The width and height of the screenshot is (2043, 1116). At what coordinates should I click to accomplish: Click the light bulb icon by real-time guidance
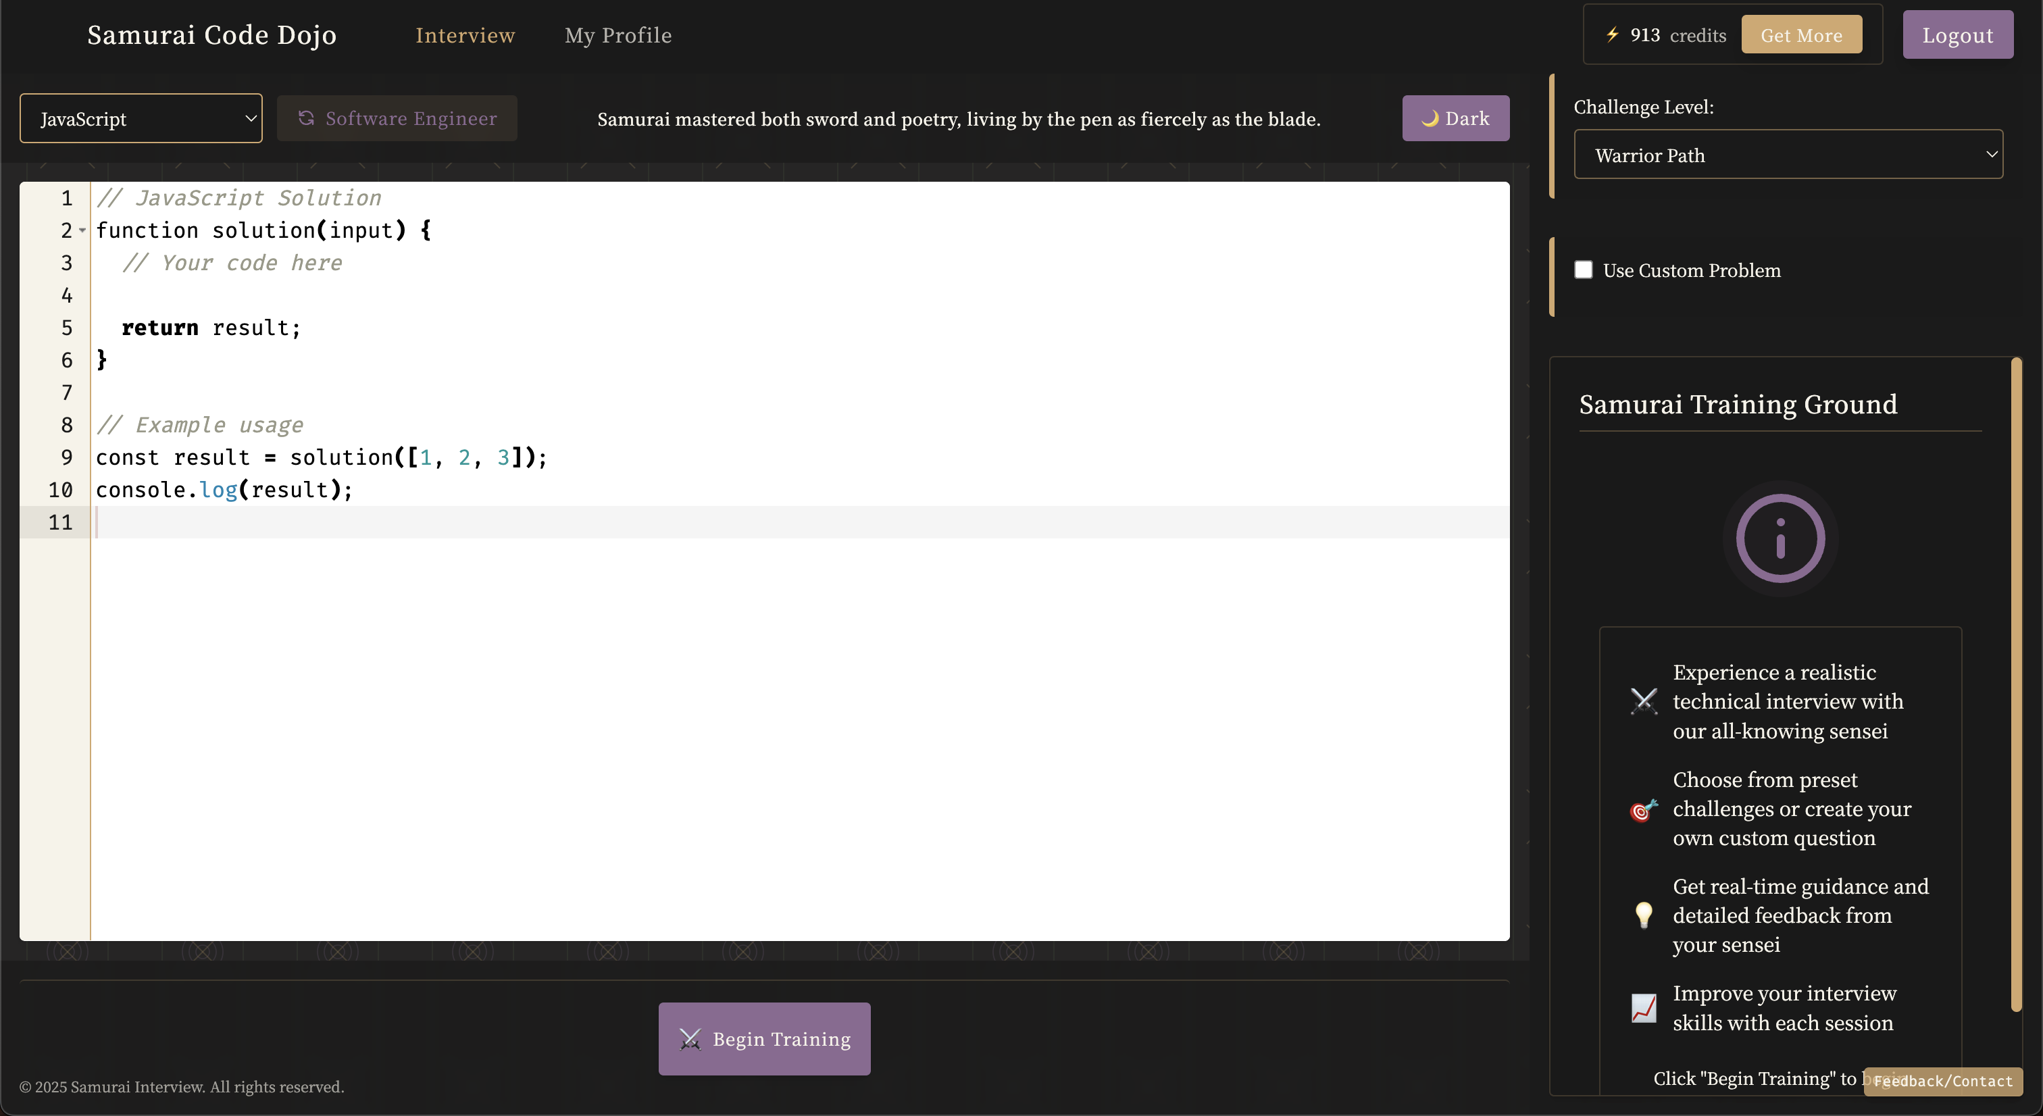[1643, 915]
